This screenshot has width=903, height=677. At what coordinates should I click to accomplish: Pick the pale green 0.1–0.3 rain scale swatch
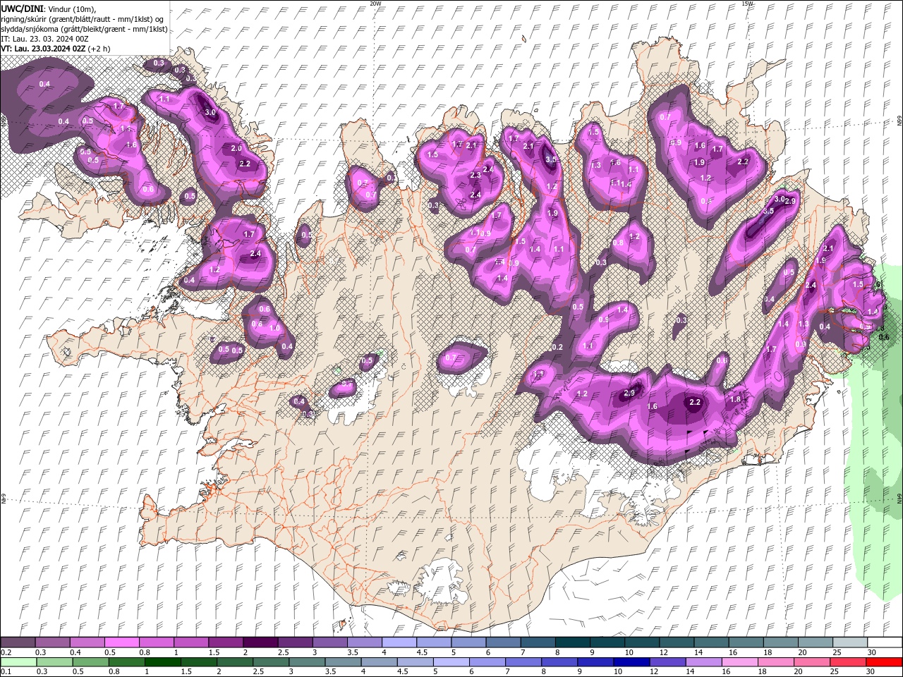click(x=18, y=661)
